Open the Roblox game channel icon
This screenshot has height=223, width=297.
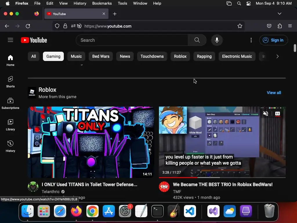point(32,93)
